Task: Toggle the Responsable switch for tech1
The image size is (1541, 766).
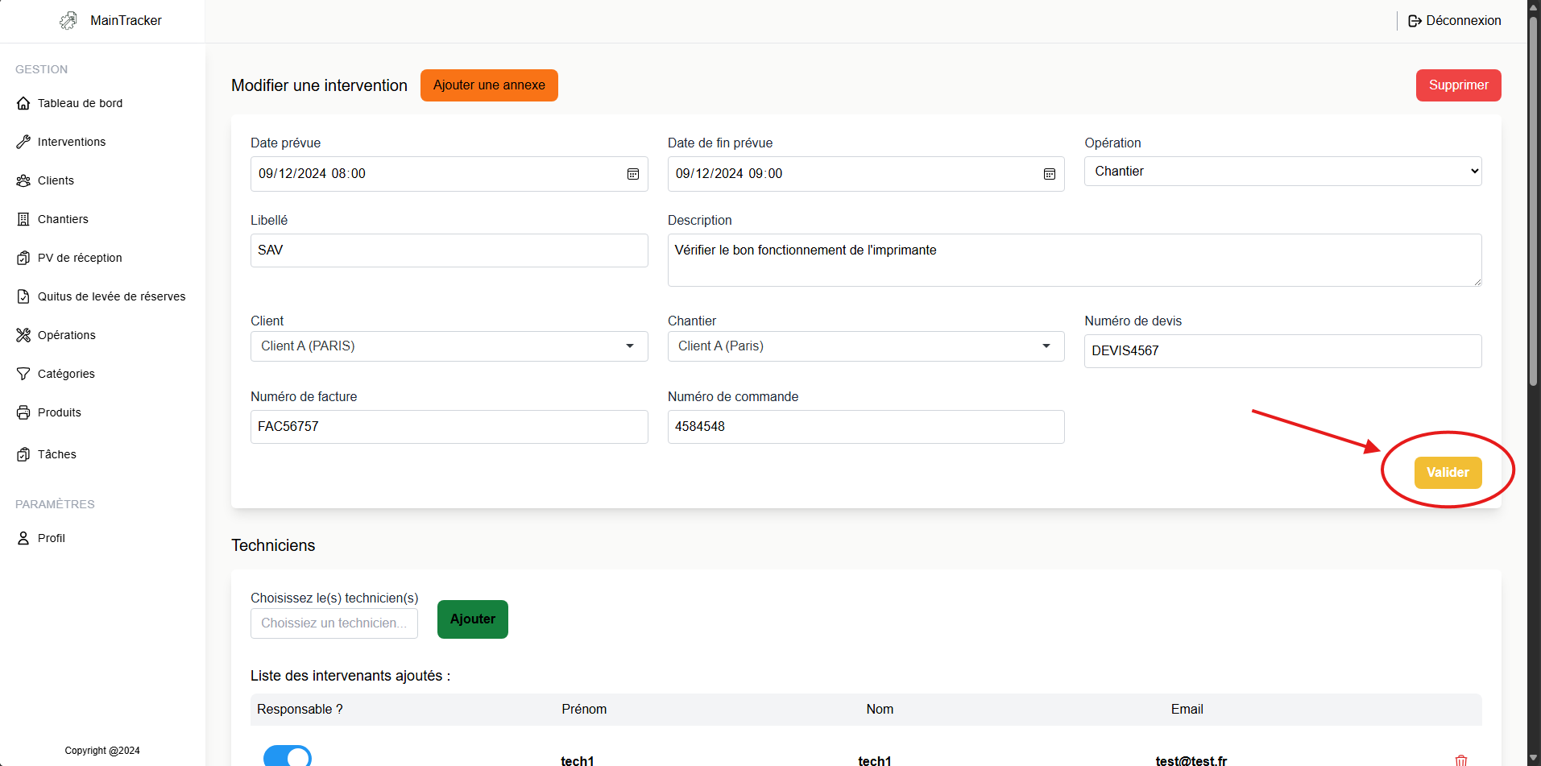Action: coord(288,756)
